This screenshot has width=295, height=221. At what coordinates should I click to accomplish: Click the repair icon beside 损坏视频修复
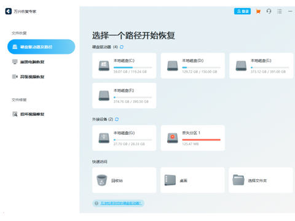click(15, 114)
